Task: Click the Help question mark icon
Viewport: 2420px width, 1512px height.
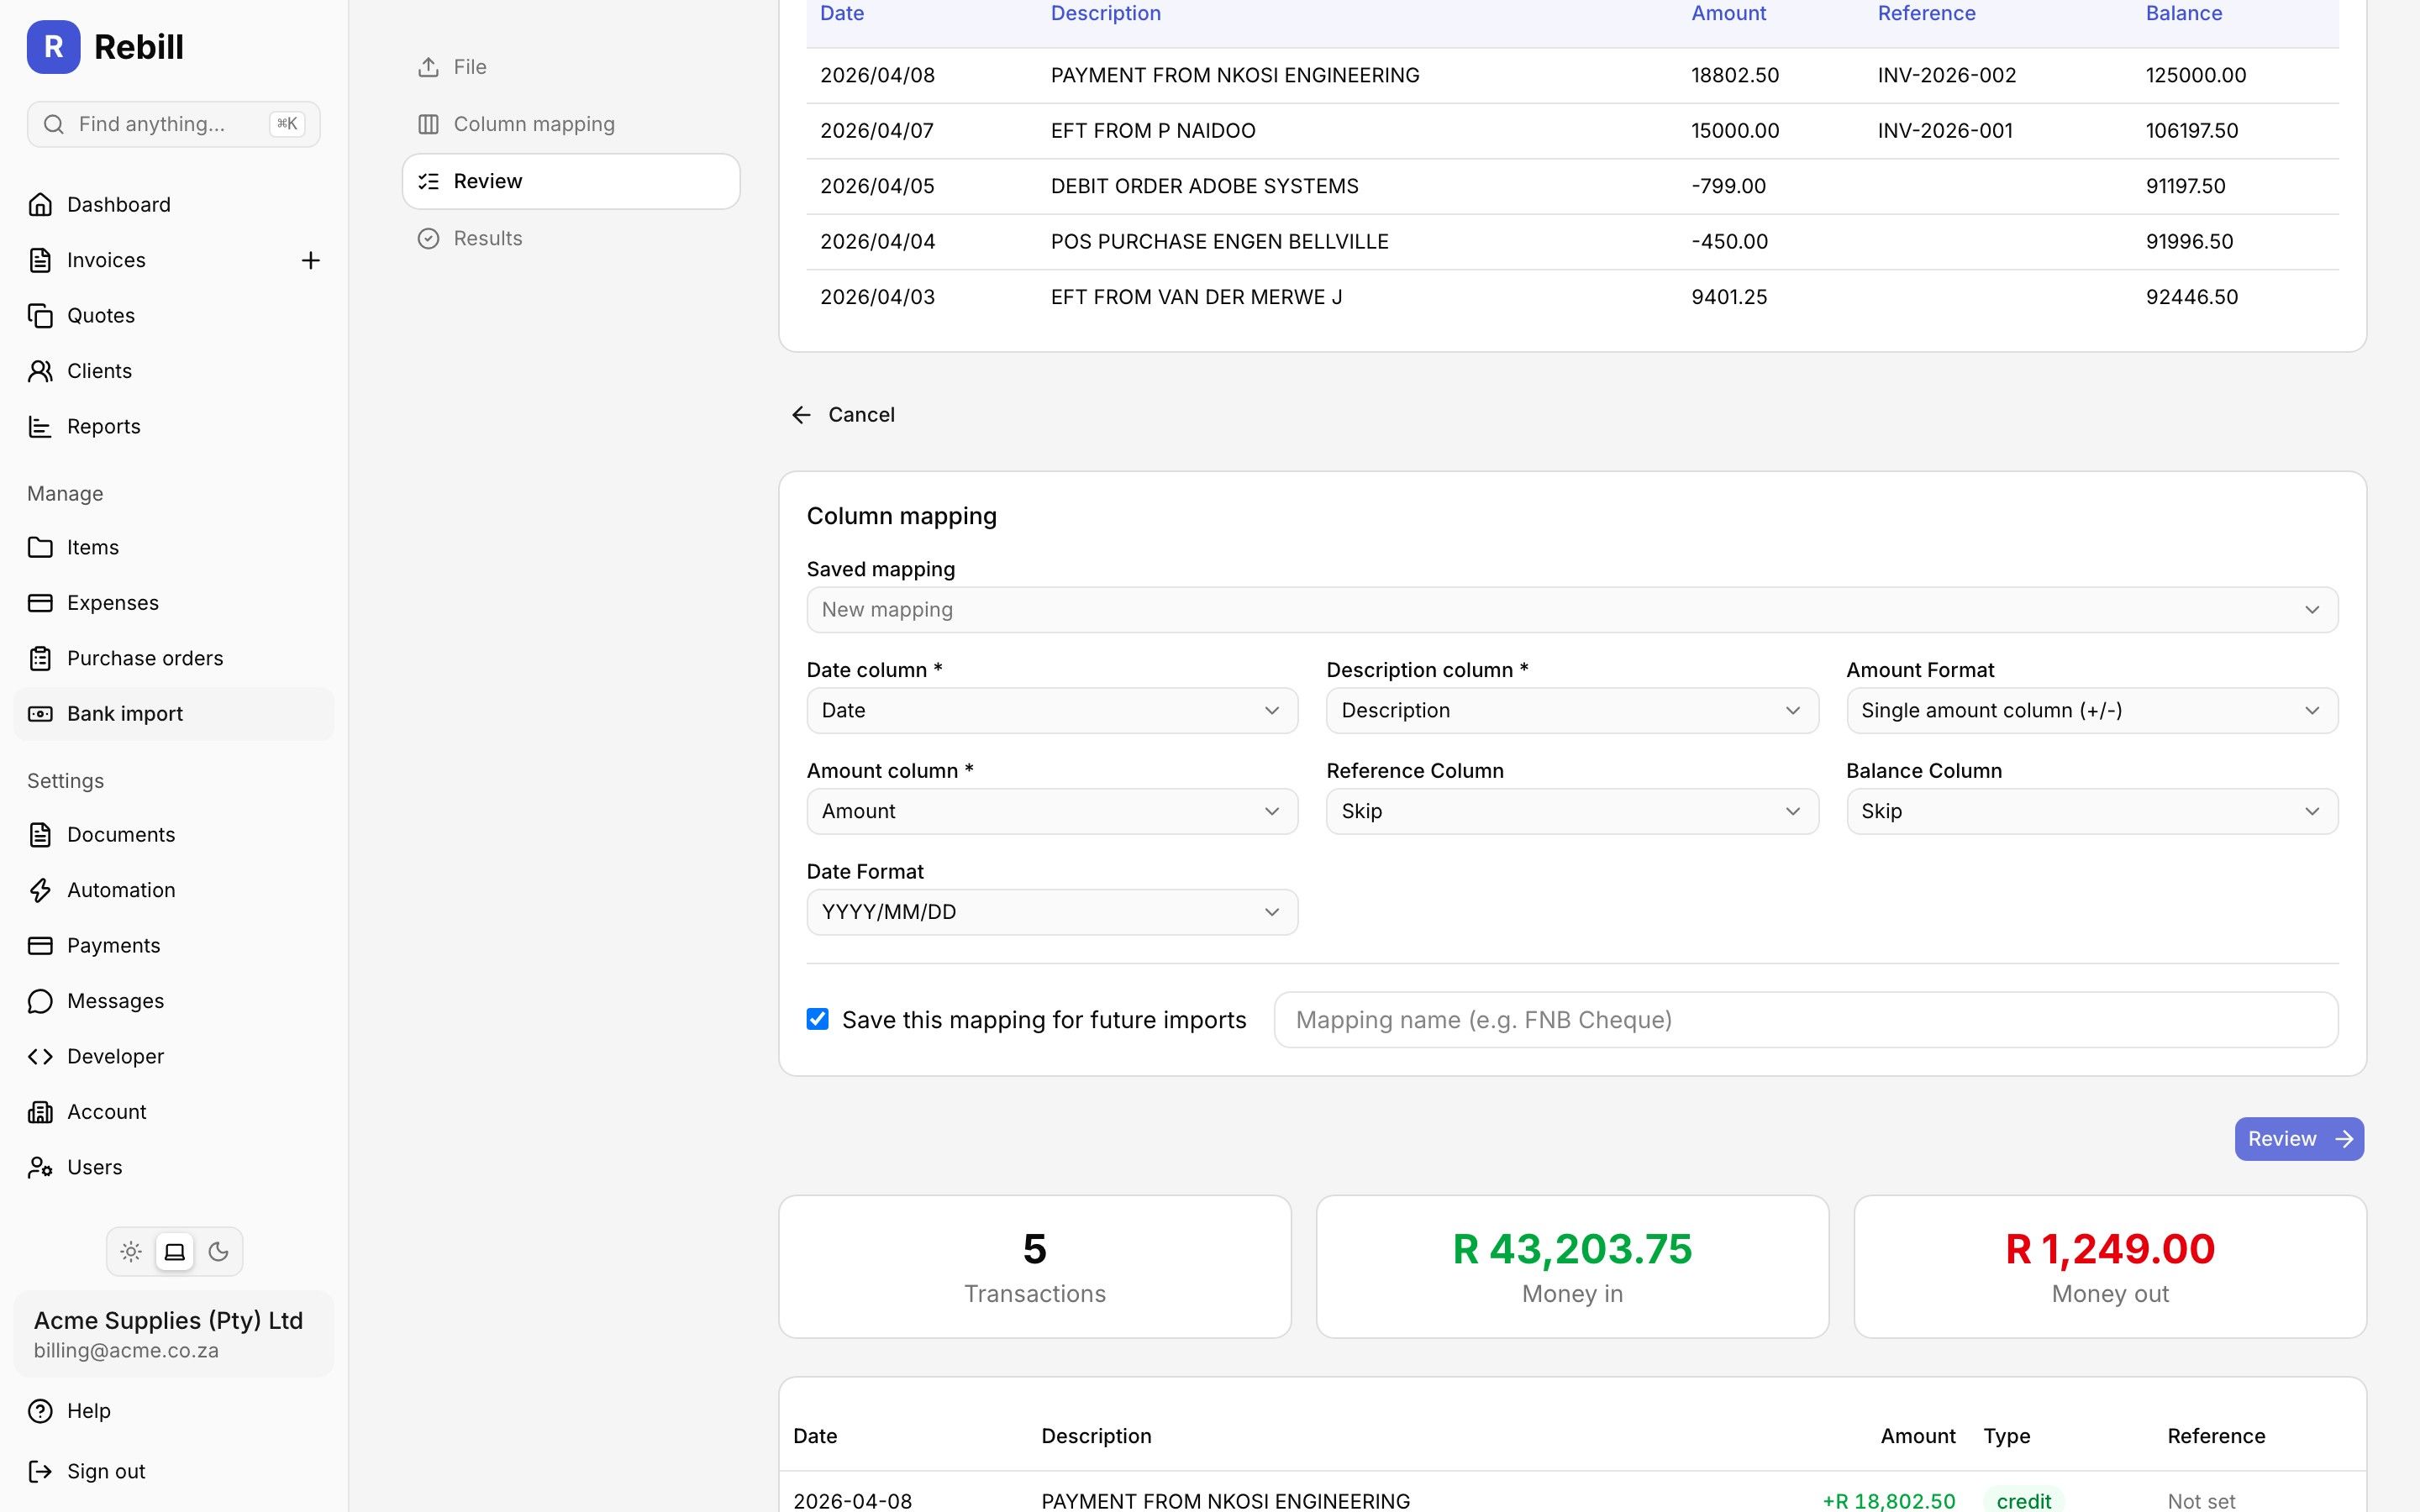Action: pos(40,1411)
